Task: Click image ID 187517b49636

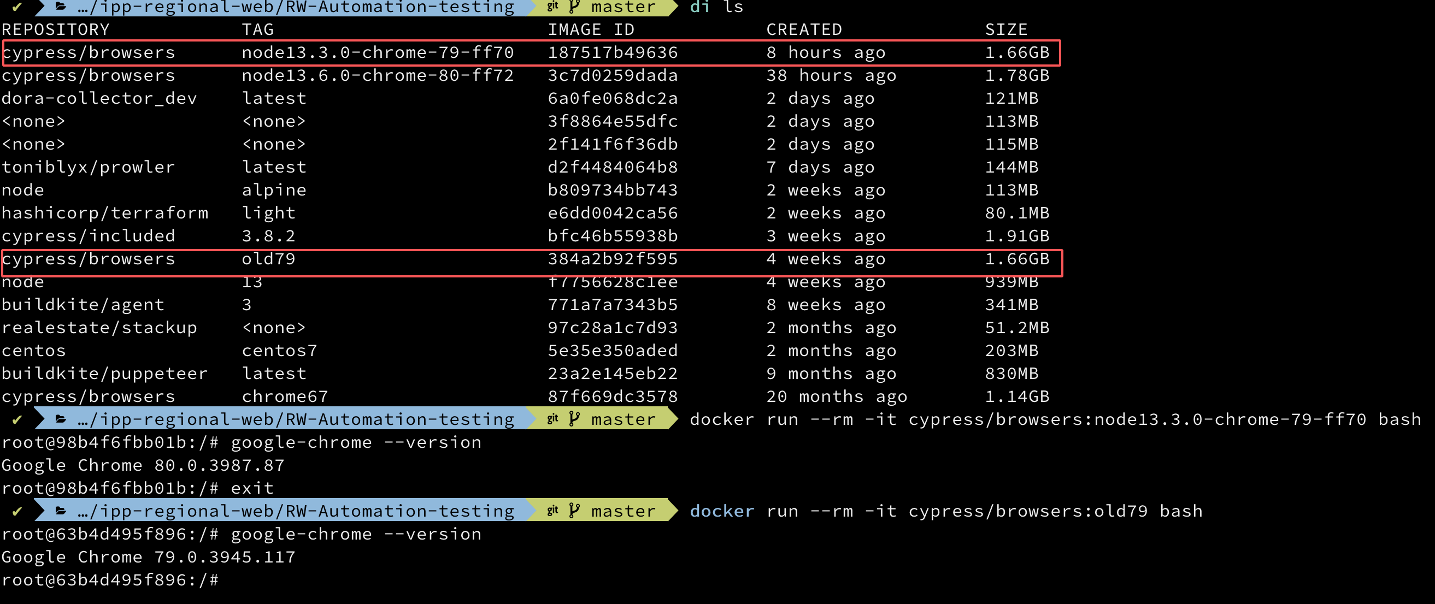Action: point(613,52)
